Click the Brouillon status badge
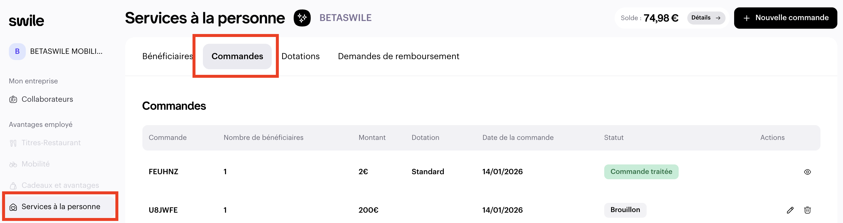Screen dimensions: 843x223 625,210
